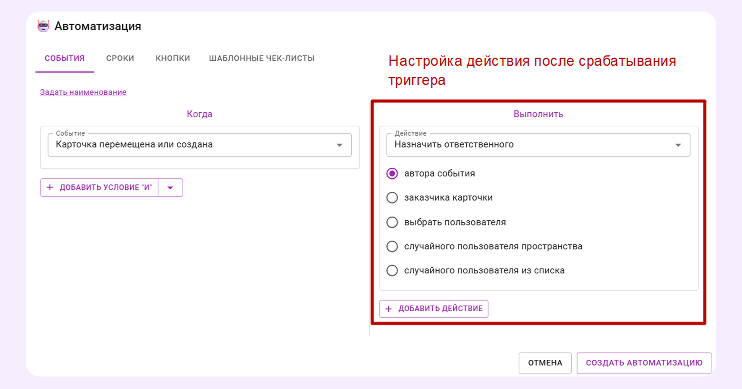
Task: Open the КНОПКИ tab
Action: click(x=173, y=58)
